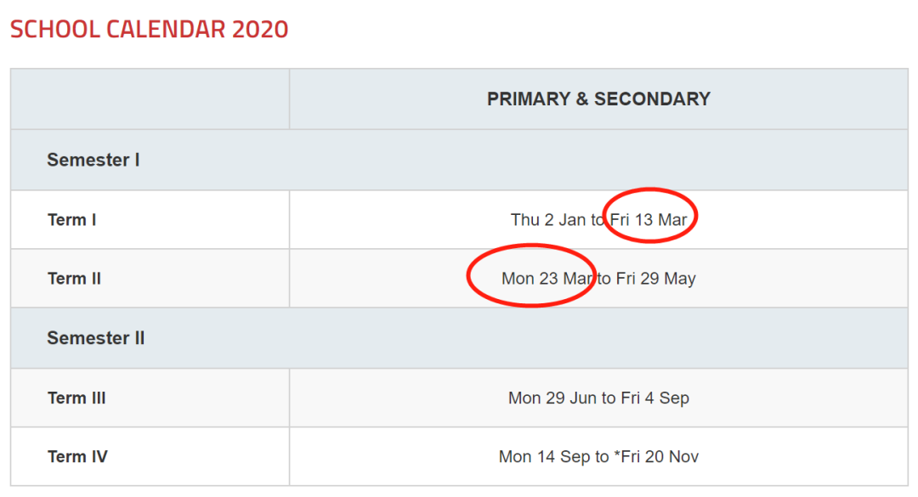Select the Term IV row label
The width and height of the screenshot is (918, 497).
77,457
